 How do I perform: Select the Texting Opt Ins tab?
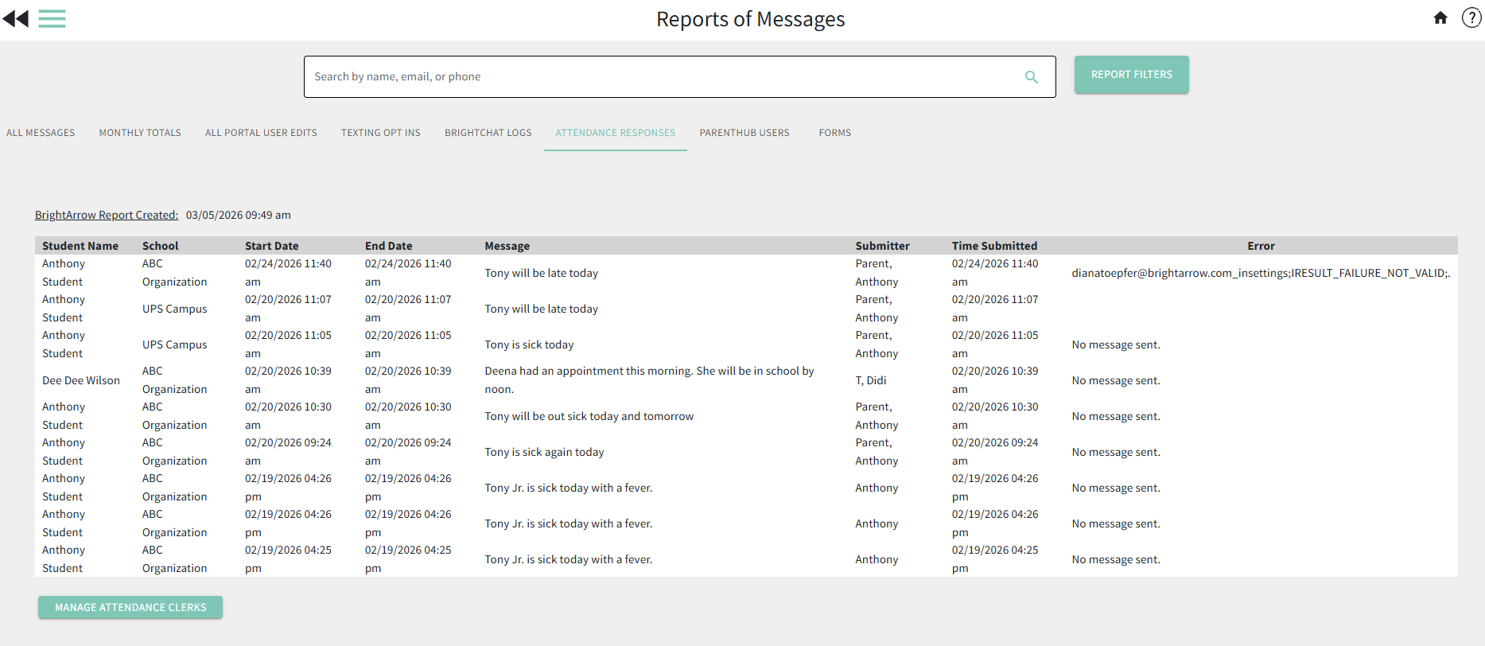pyautogui.click(x=381, y=133)
